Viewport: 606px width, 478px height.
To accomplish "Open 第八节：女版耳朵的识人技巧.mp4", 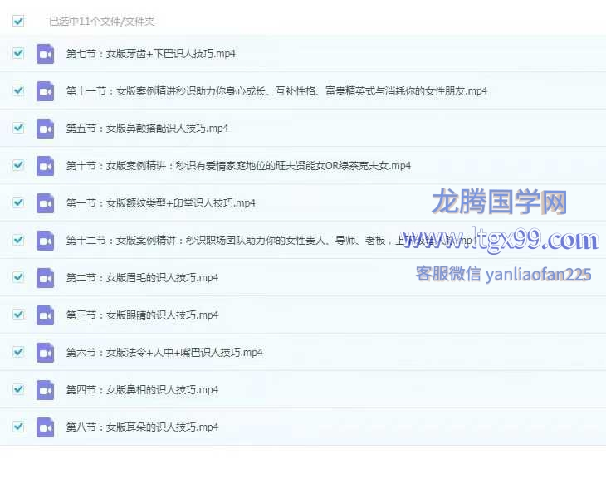I will [142, 427].
